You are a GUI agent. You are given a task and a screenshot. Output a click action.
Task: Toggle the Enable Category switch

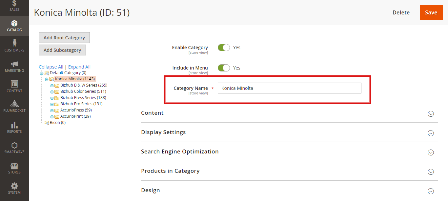(224, 48)
